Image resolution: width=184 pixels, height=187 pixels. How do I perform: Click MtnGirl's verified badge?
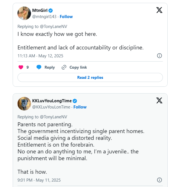50,10
